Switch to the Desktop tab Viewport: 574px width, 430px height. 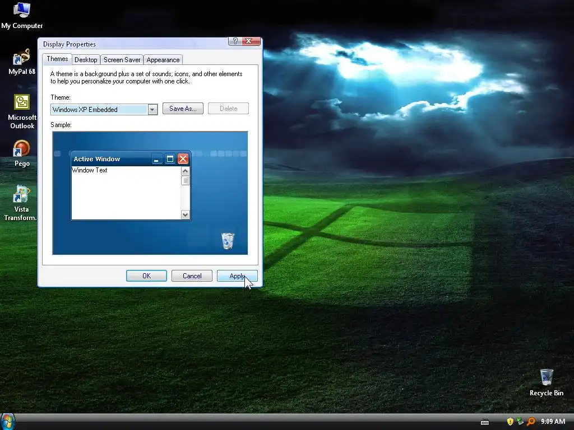(86, 59)
